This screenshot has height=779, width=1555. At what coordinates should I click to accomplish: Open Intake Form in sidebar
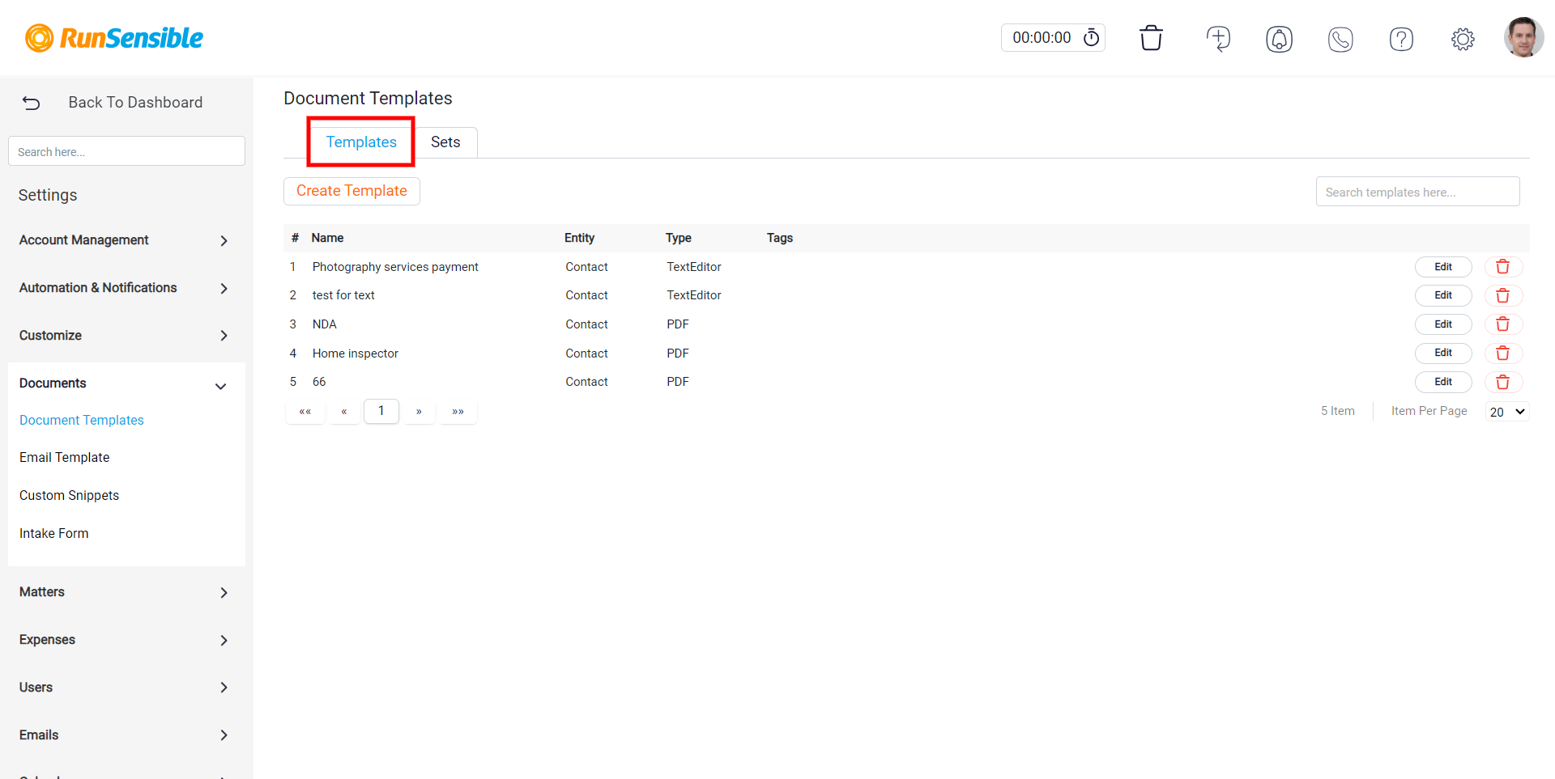click(54, 534)
